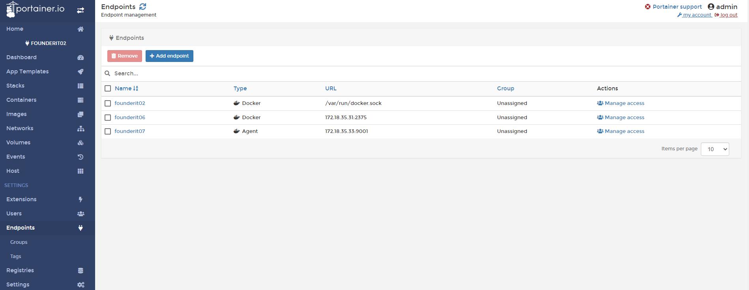Check the founderit06 row checkbox
The height and width of the screenshot is (290, 749).
click(108, 118)
